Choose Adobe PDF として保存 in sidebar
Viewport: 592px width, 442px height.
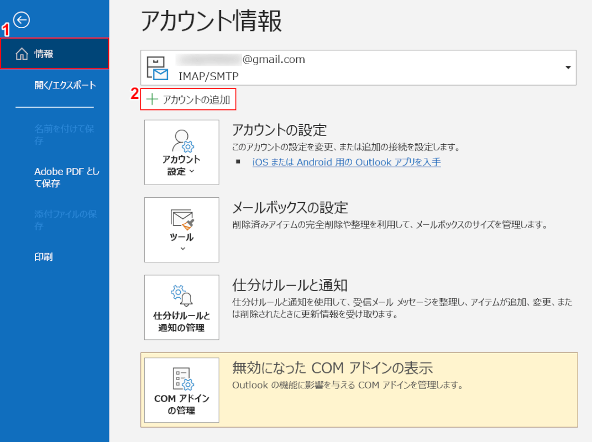point(66,177)
